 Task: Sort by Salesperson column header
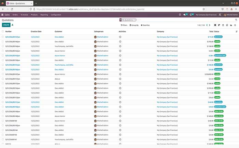coord(99,31)
